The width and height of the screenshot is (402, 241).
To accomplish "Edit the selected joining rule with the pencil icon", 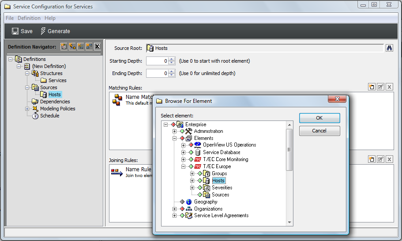I will (381, 159).
